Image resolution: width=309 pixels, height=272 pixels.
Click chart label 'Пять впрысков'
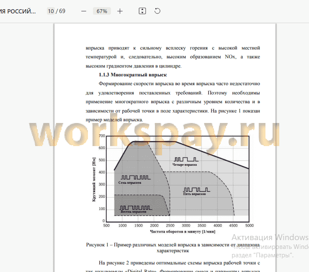pyautogui.click(x=194, y=194)
